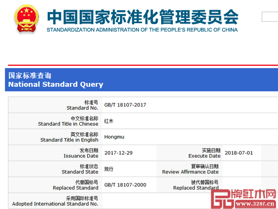Click the www.328f.com watermark URL
The height and width of the screenshot is (209, 278).
pyautogui.click(x=257, y=203)
